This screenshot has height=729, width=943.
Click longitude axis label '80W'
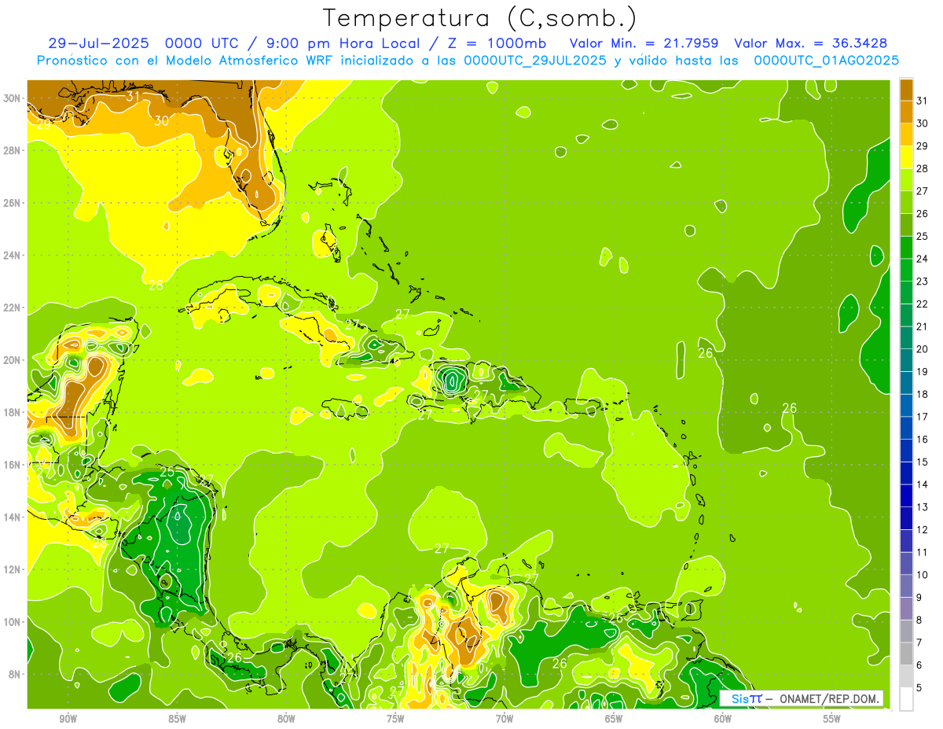pos(286,719)
